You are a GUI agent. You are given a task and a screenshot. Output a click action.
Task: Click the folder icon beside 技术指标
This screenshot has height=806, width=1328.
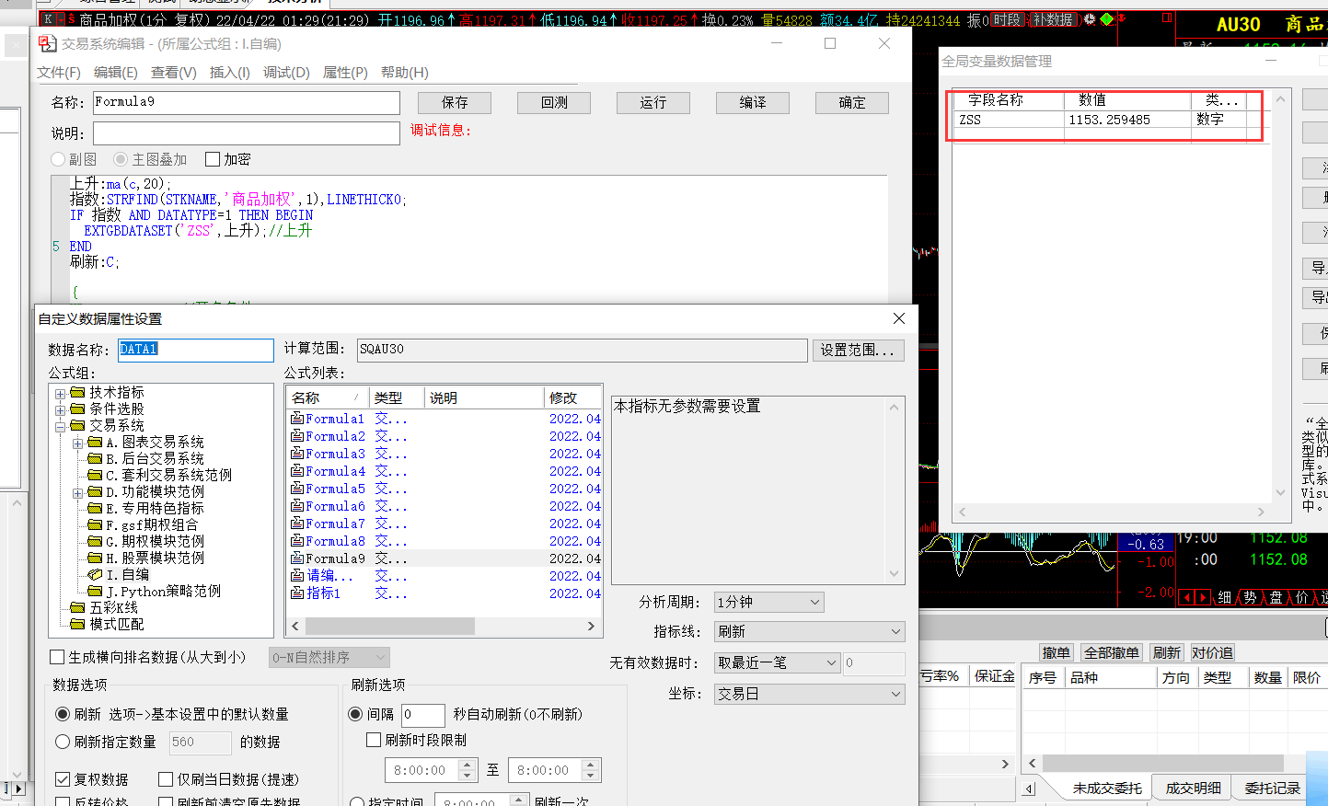tap(77, 393)
